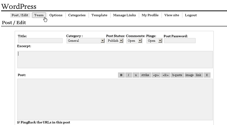The width and height of the screenshot is (227, 125).
Task: Click inside the Excerpt text area
Action: coord(115,59)
